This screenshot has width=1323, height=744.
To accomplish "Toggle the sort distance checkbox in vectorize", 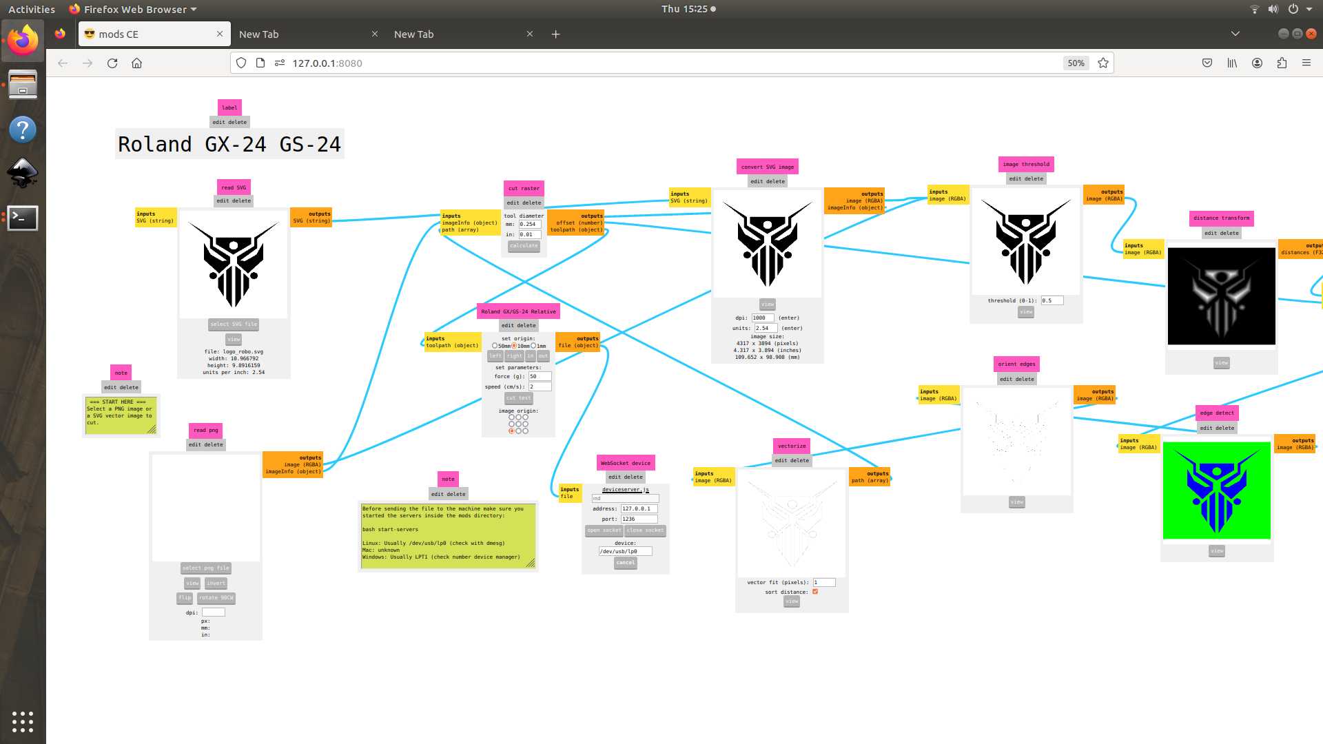I will tap(815, 592).
